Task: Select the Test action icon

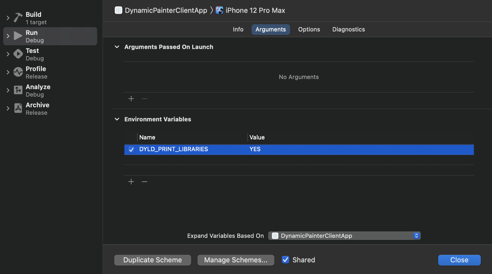Action: (18, 53)
